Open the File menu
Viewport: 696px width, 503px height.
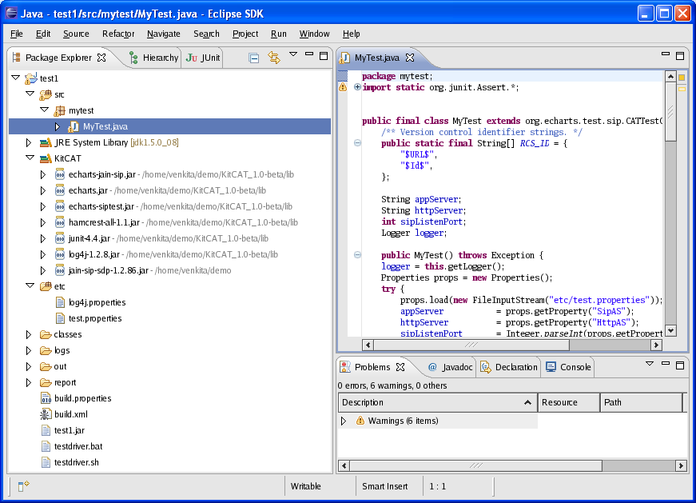coord(17,34)
